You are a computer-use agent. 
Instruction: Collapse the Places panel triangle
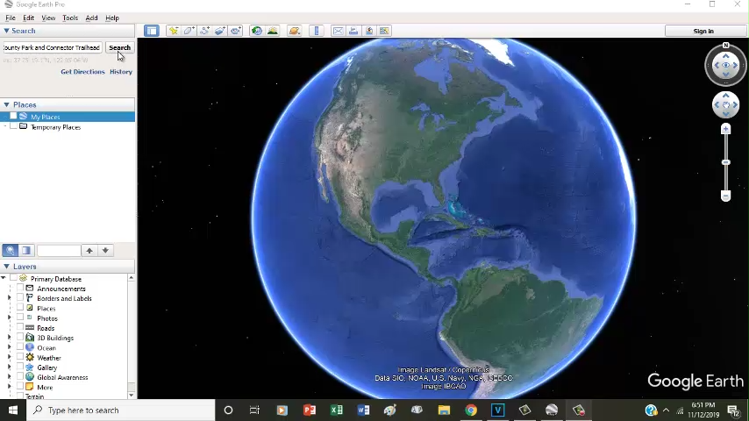tap(6, 104)
